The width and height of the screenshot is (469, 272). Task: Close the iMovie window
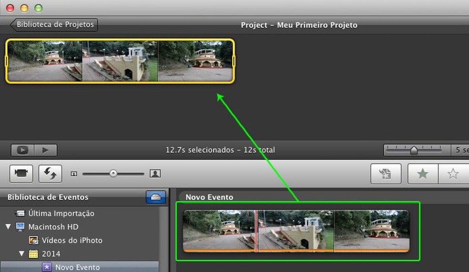pos(10,8)
